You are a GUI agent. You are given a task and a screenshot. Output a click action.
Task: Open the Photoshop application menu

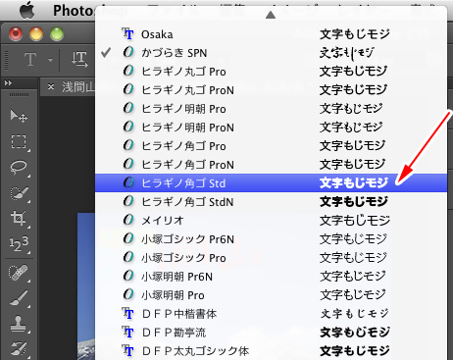pyautogui.click(x=75, y=11)
